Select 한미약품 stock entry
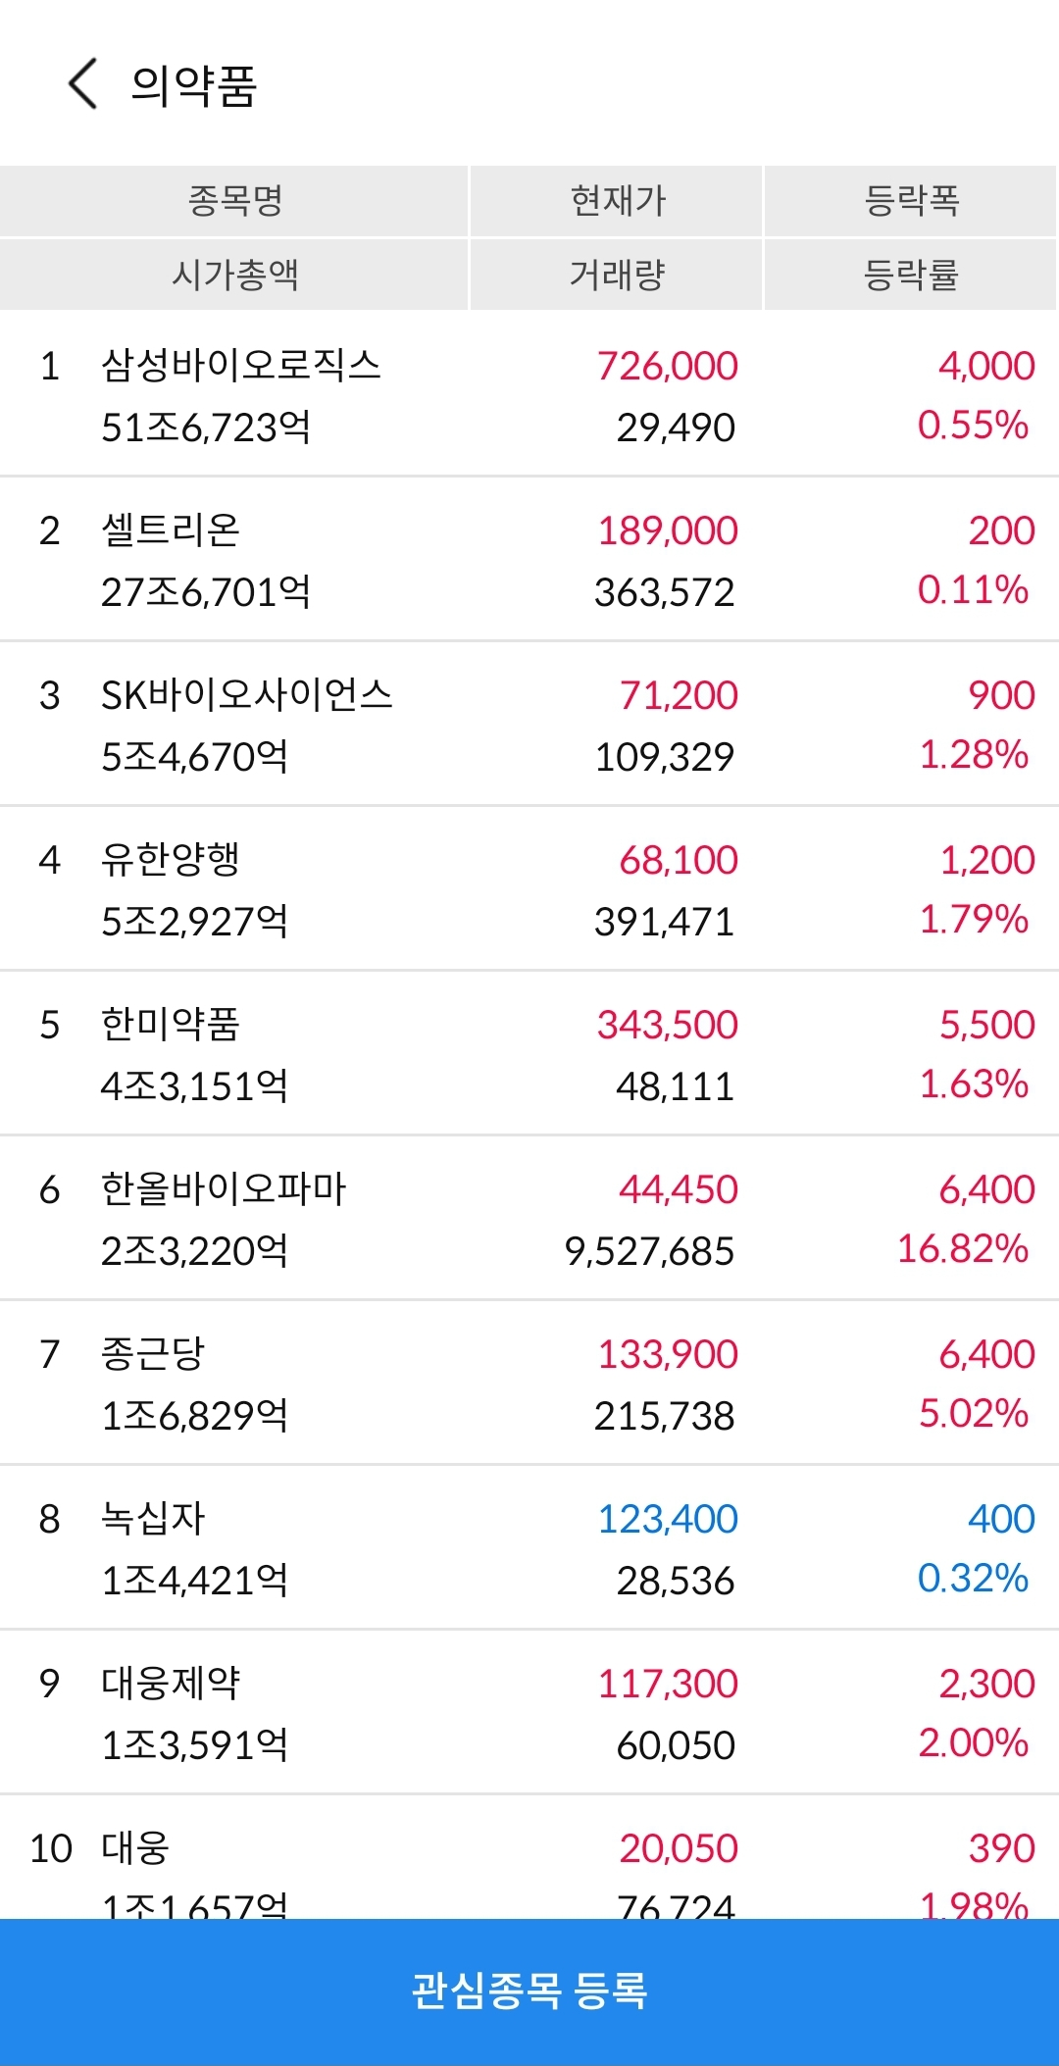 [x=529, y=1054]
